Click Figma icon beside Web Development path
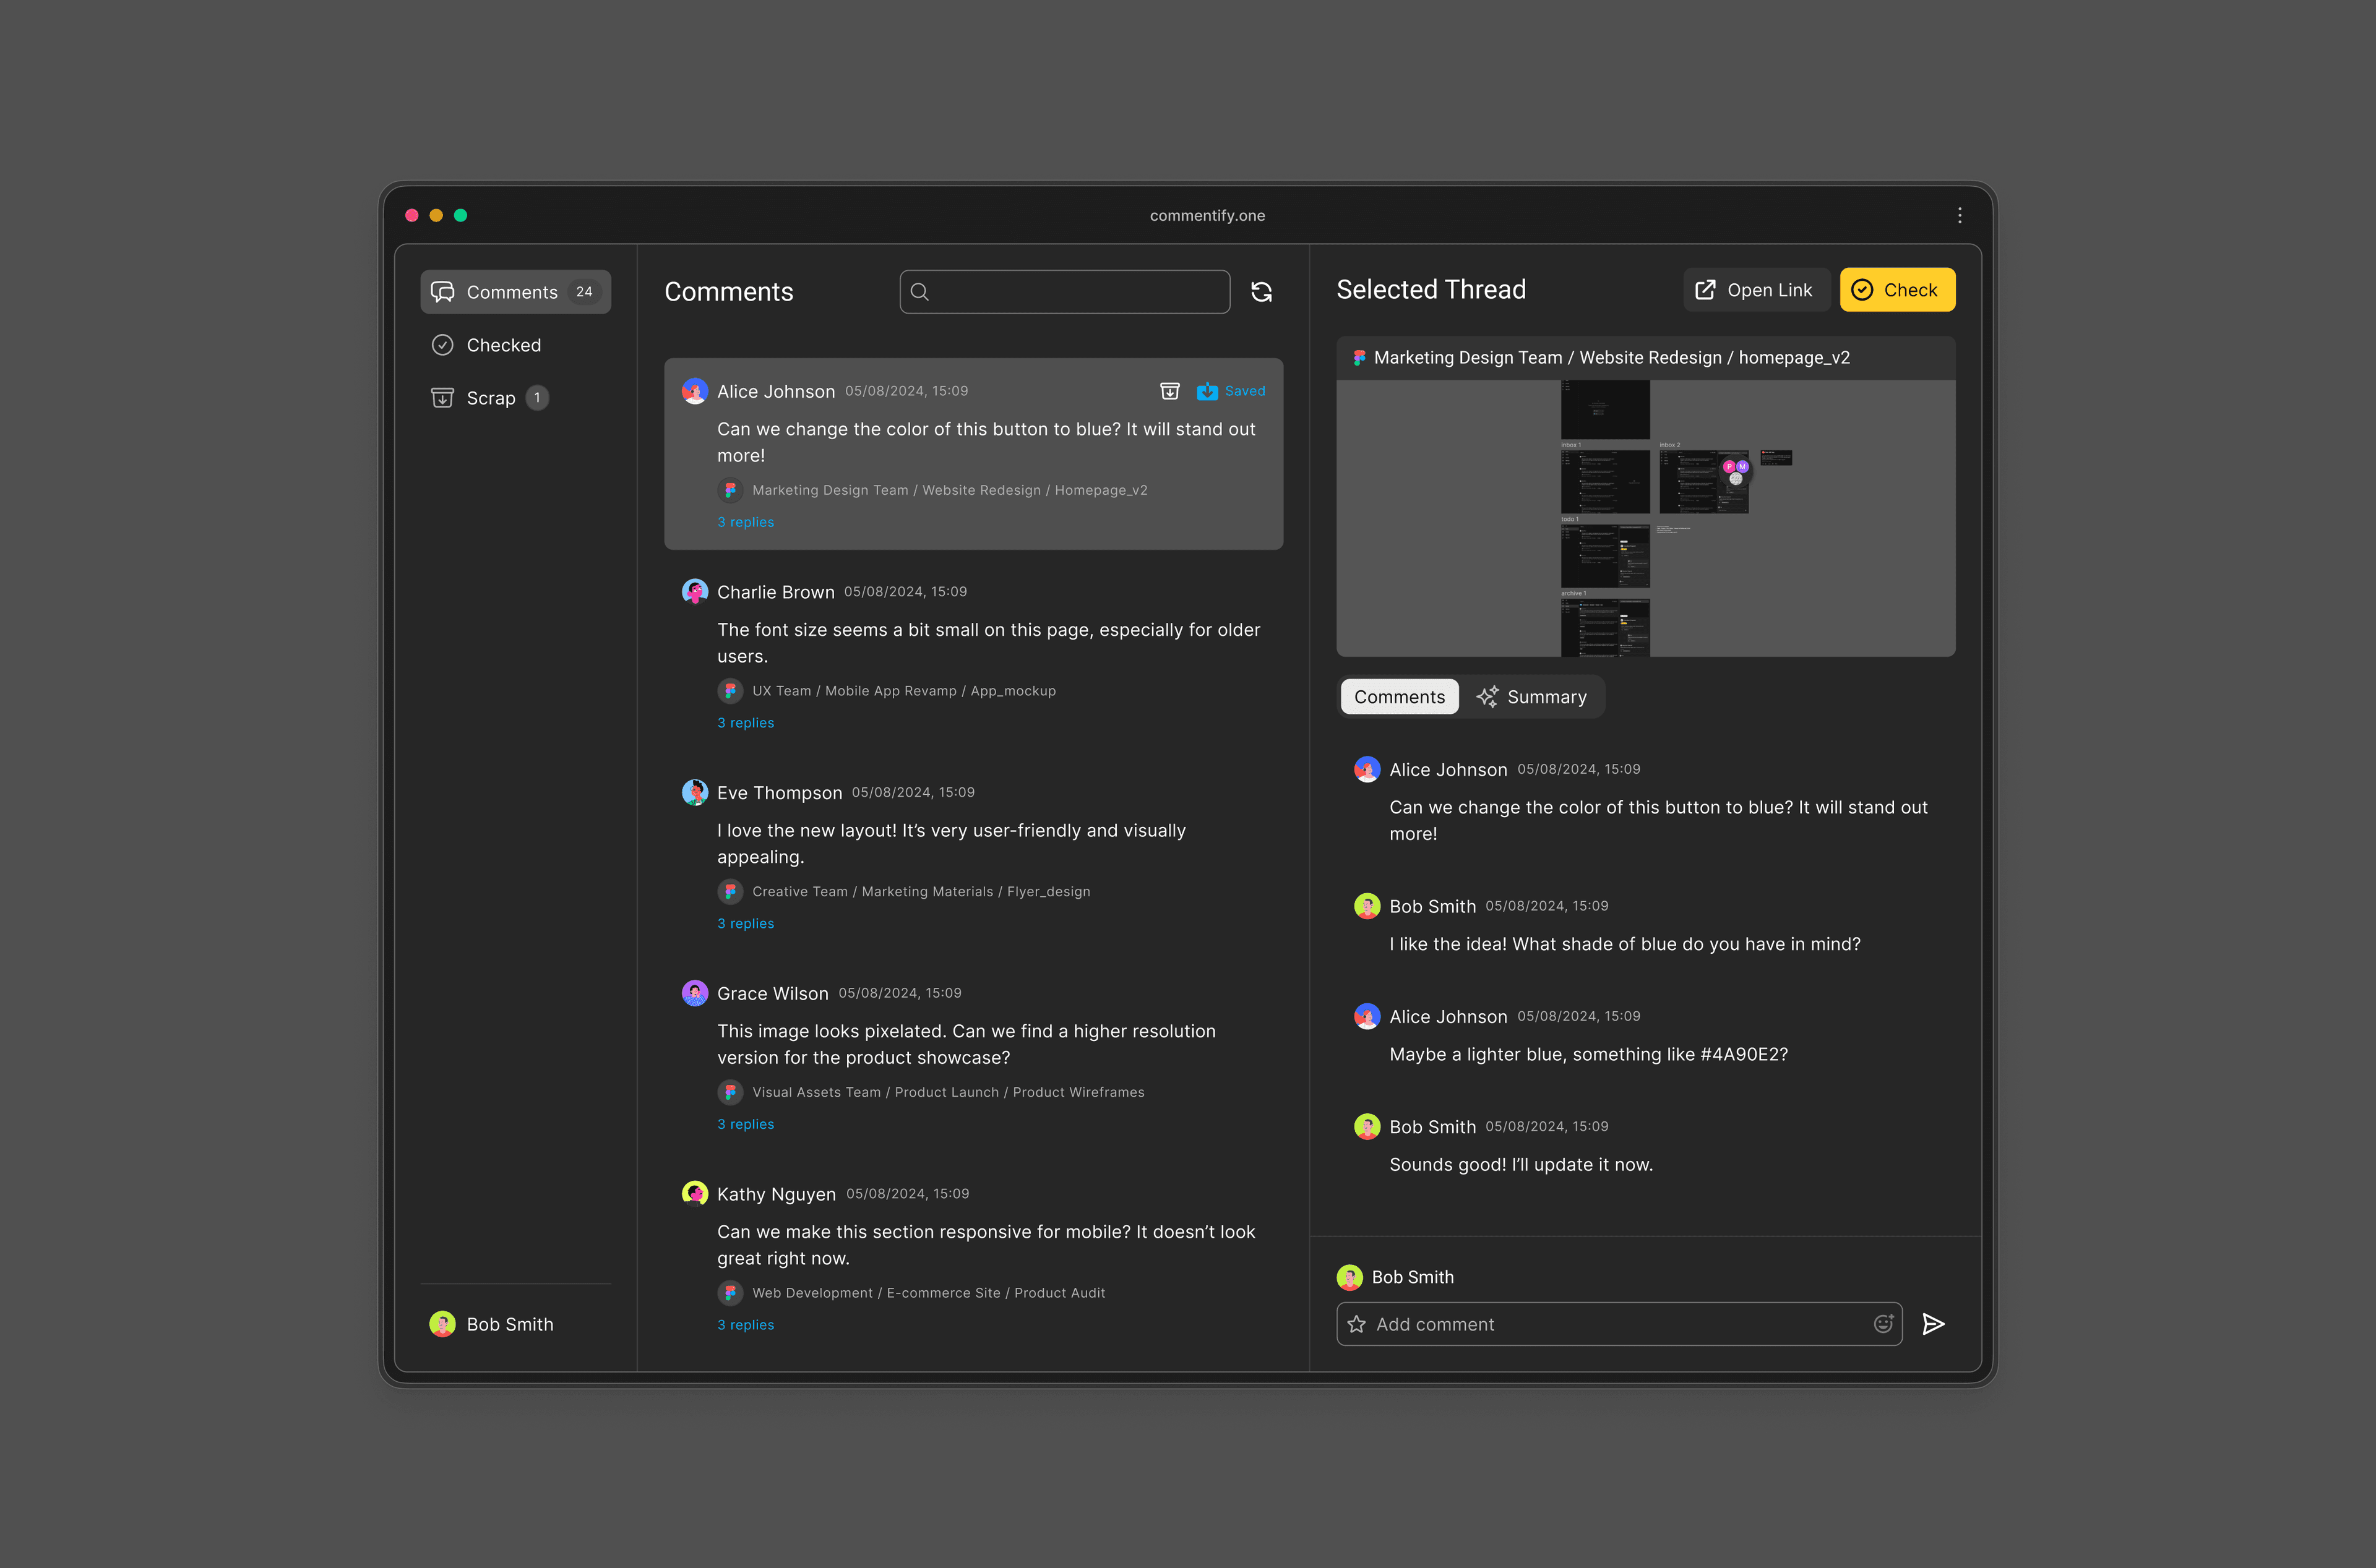The width and height of the screenshot is (2376, 1568). (730, 1293)
